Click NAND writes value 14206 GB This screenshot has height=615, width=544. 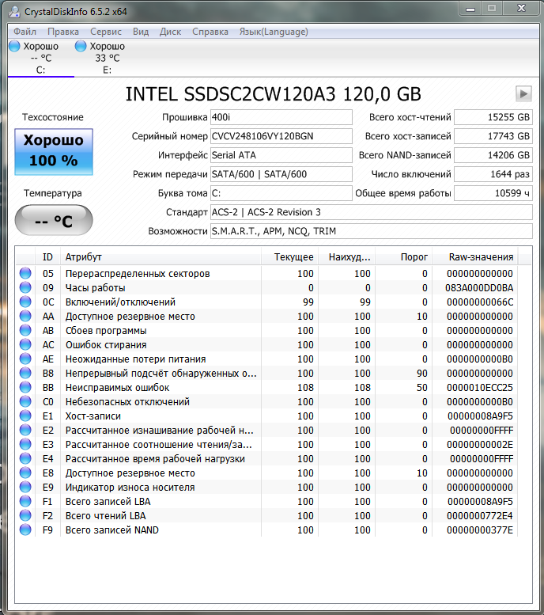tap(493, 155)
